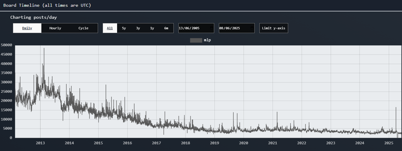Switch chart to Hourly mode
402x151 pixels.
(x=55, y=28)
